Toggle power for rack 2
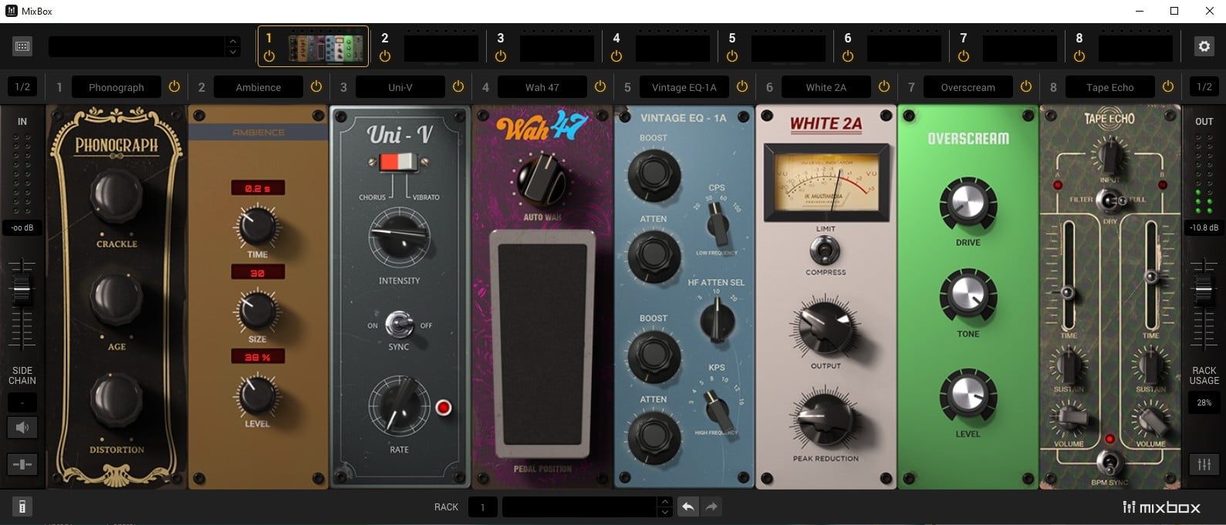The height and width of the screenshot is (525, 1226). coord(385,56)
